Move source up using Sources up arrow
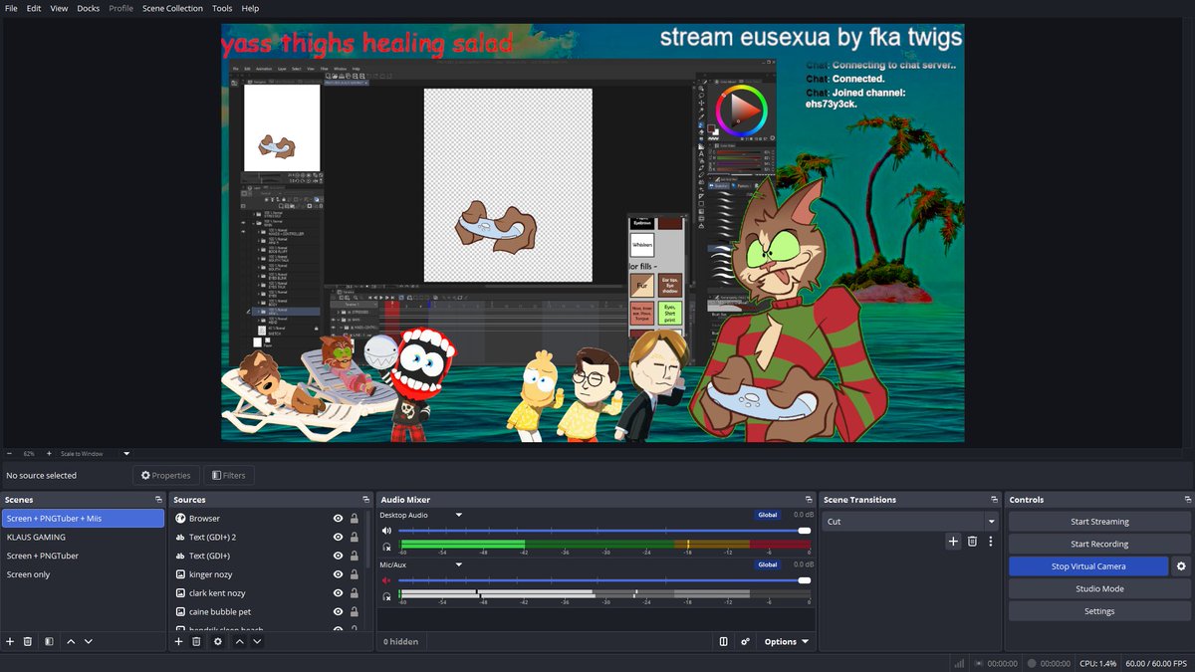Screen dimensions: 1195x672 tap(239, 642)
